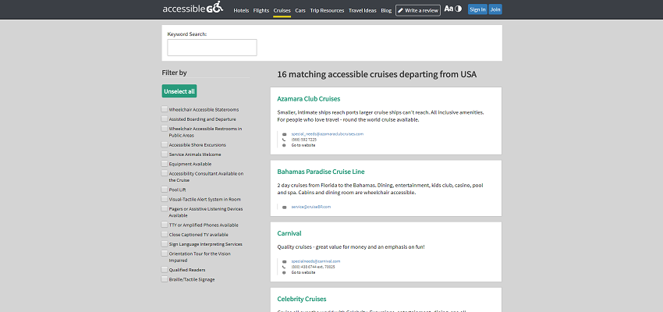This screenshot has width=663, height=312.
Task: Open Azamara Club Cruises title link
Action: (x=309, y=99)
